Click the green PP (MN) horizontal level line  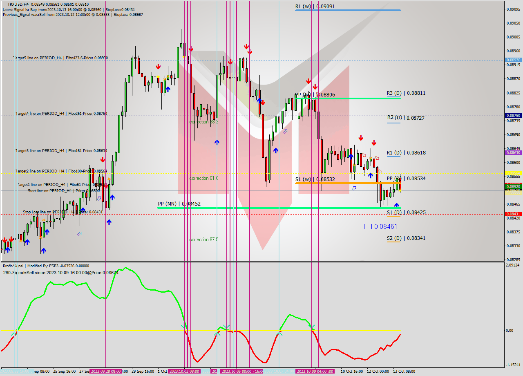(x=279, y=208)
